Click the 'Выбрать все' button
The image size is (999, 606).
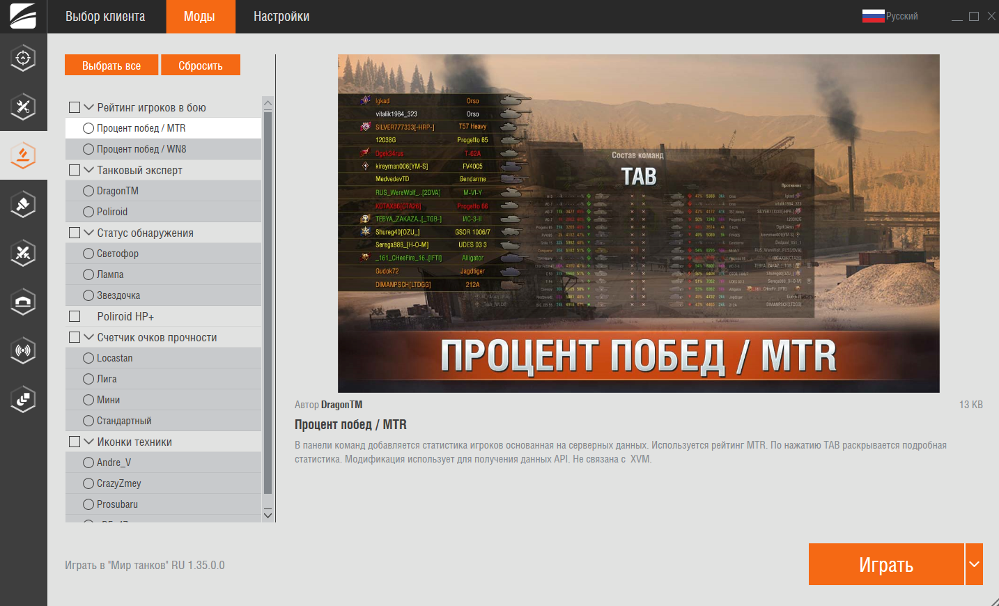(x=111, y=65)
